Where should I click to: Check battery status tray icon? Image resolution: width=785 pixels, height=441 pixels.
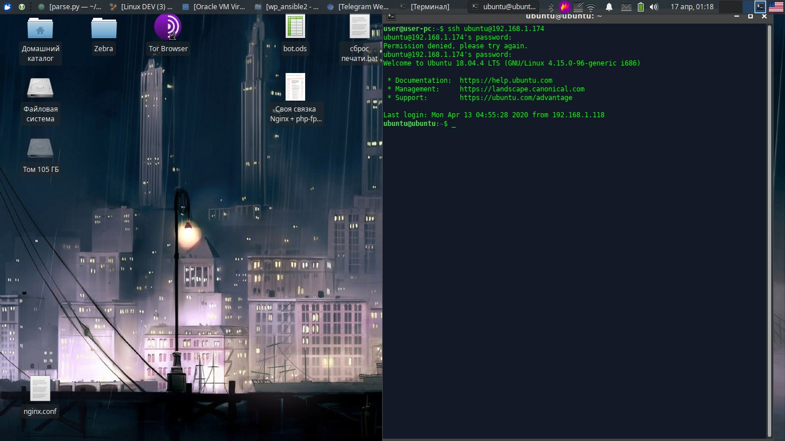click(641, 7)
